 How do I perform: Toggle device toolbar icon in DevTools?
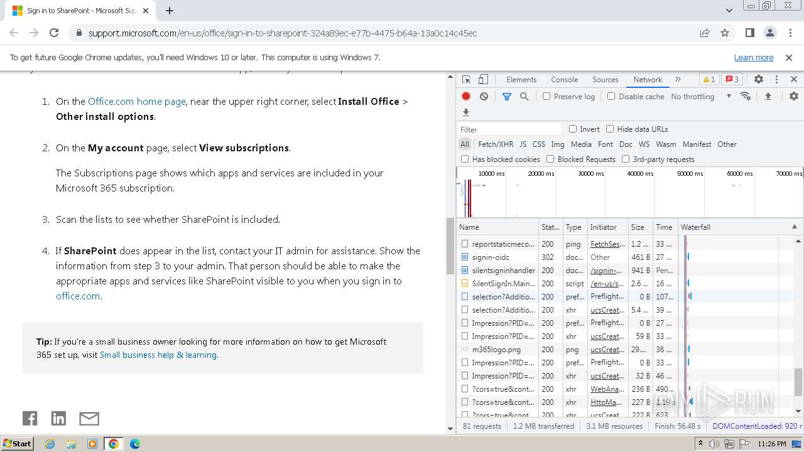click(483, 80)
